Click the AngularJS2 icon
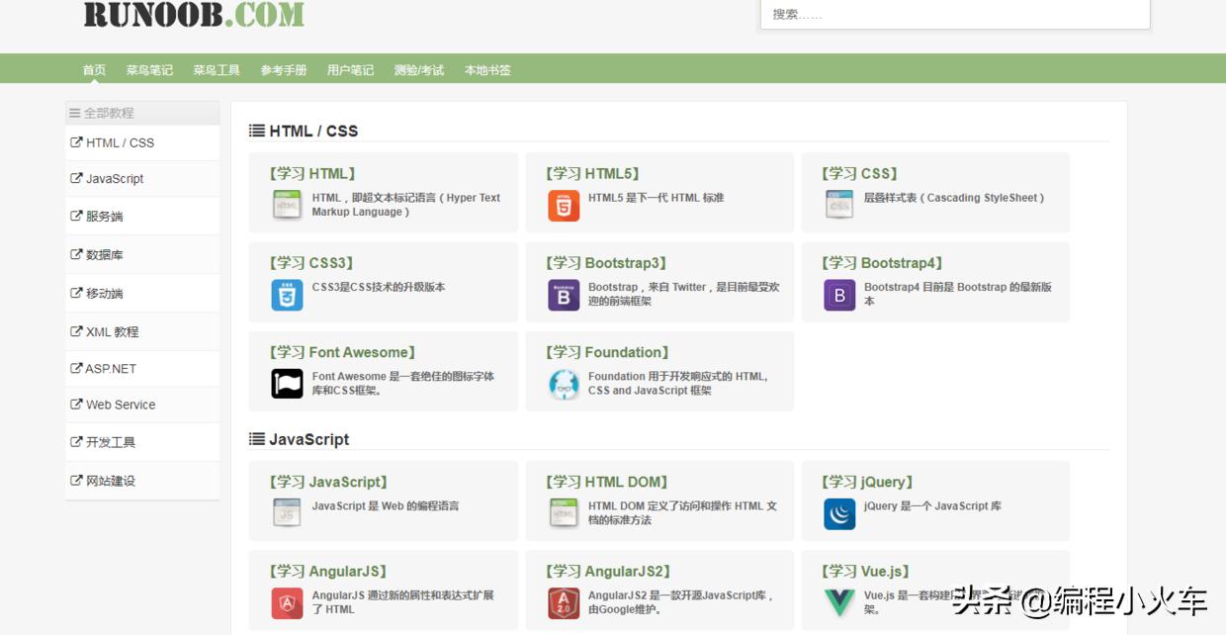The height and width of the screenshot is (635, 1226). (x=564, y=603)
